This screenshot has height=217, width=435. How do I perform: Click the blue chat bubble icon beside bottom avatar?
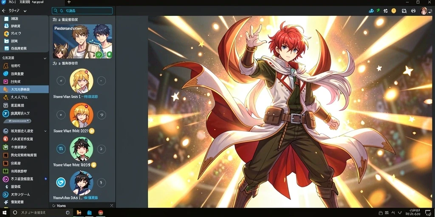point(61,182)
